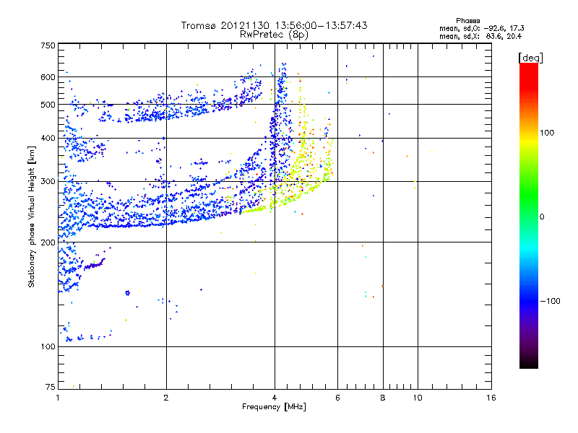Click the x-axis title 'Frequency [MHz]'
This screenshot has height=433, width=578.
click(x=274, y=407)
